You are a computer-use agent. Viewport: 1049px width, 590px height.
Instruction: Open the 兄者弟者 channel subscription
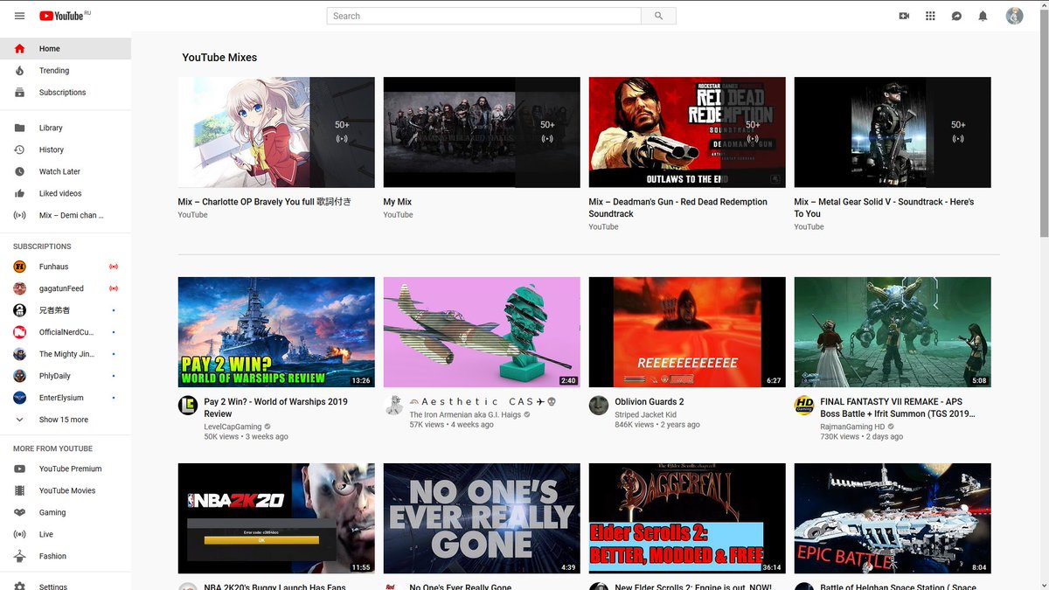(66, 310)
